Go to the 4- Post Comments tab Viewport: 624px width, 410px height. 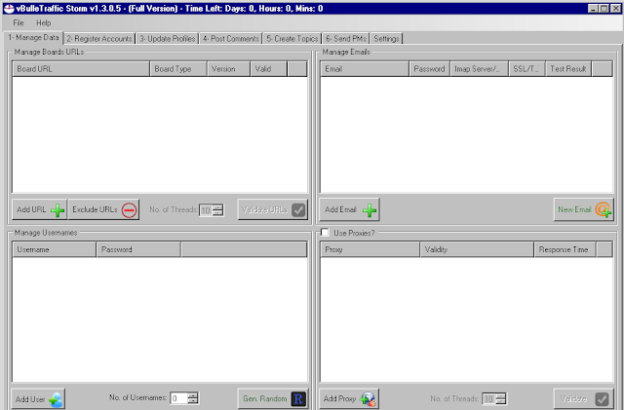click(231, 39)
